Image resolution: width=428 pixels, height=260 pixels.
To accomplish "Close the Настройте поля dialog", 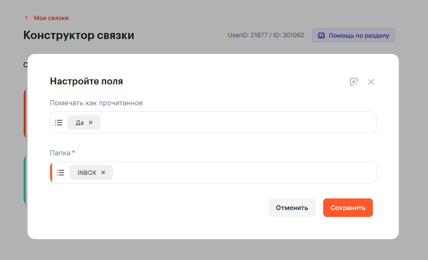I will 371,82.
